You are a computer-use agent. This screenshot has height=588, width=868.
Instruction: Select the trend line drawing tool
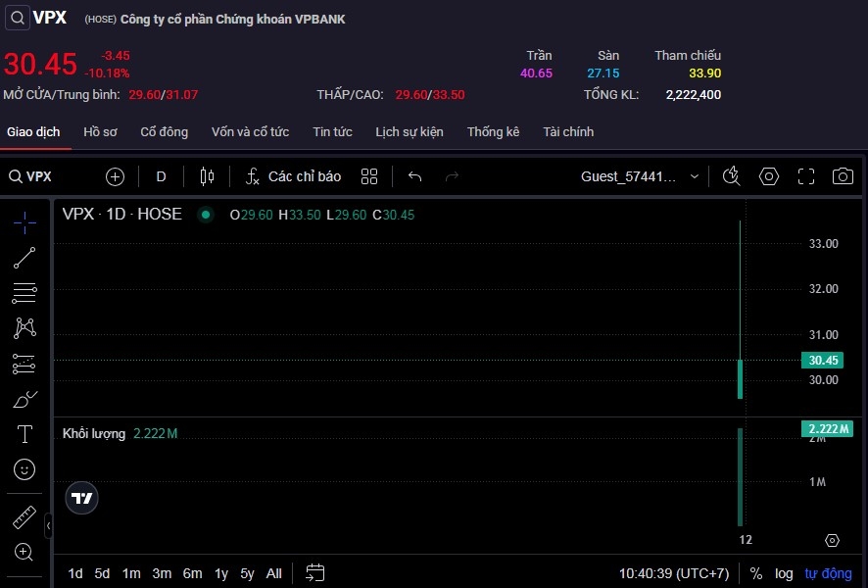point(24,258)
